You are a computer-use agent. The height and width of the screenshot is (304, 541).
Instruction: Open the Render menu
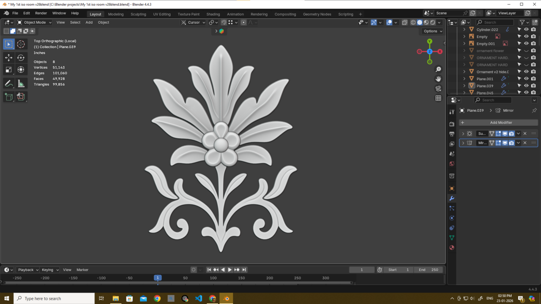click(x=41, y=13)
